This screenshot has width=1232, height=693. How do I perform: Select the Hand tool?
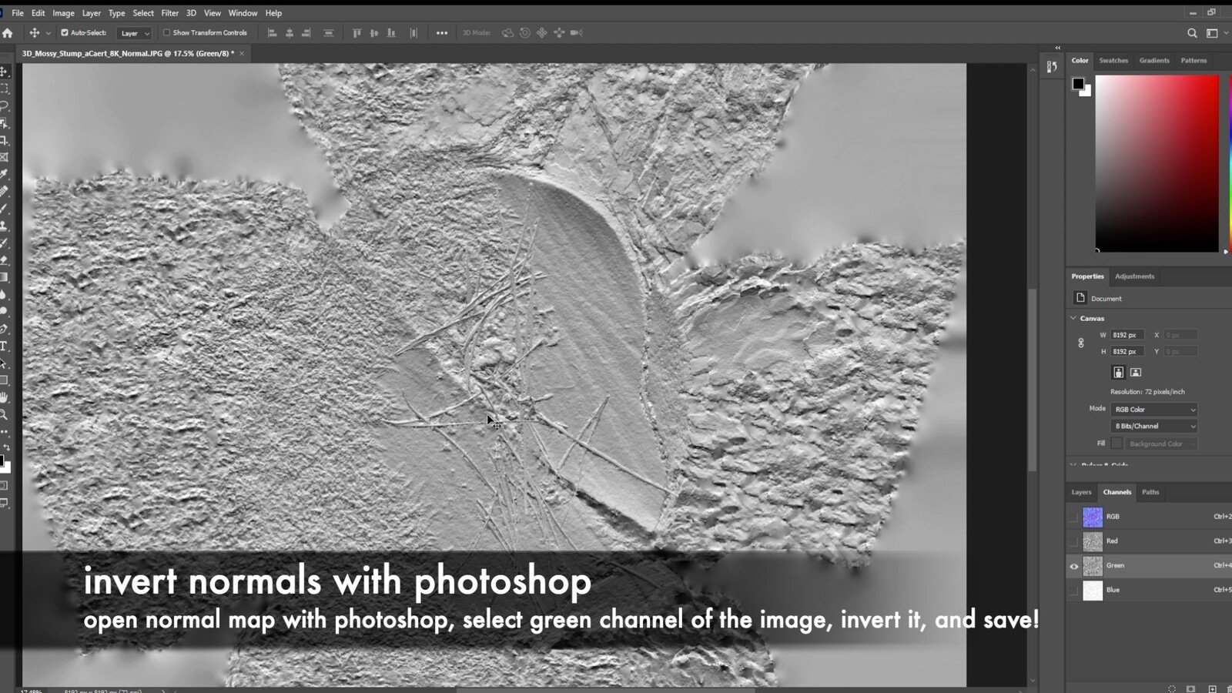(4, 397)
